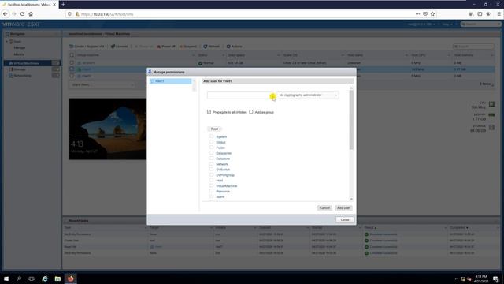Expand the Host node arrow in Navigator

click(7, 42)
